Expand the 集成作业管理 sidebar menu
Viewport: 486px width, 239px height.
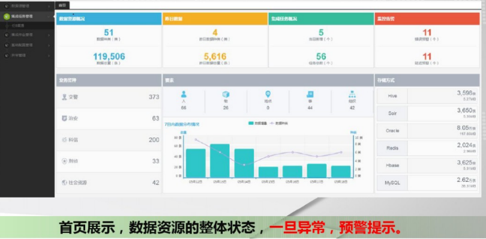coord(27,35)
